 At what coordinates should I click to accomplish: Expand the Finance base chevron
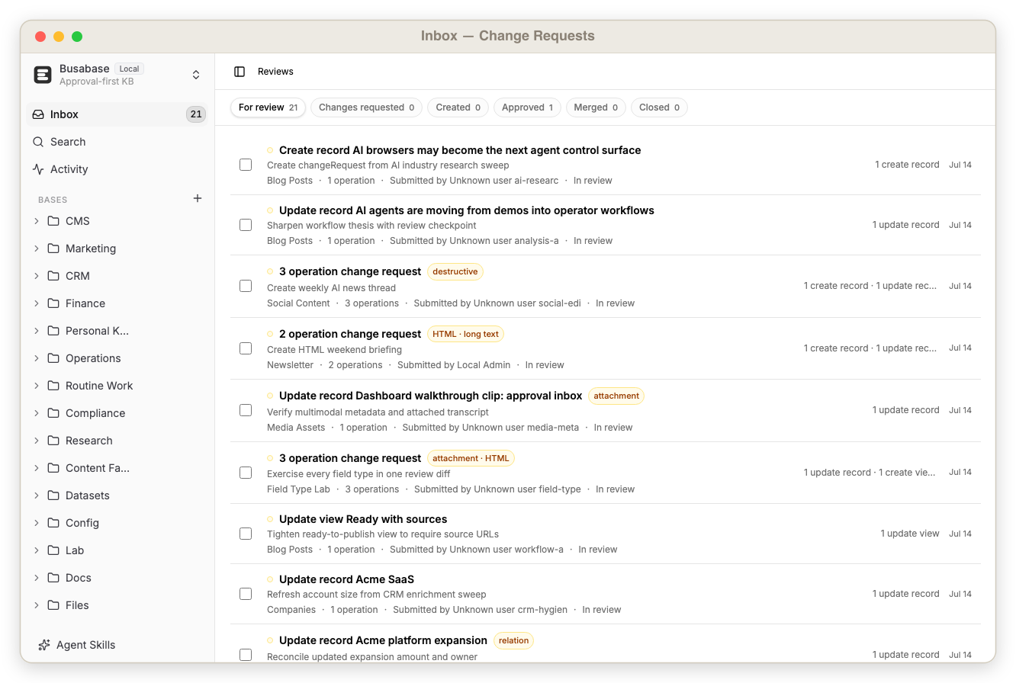point(36,303)
